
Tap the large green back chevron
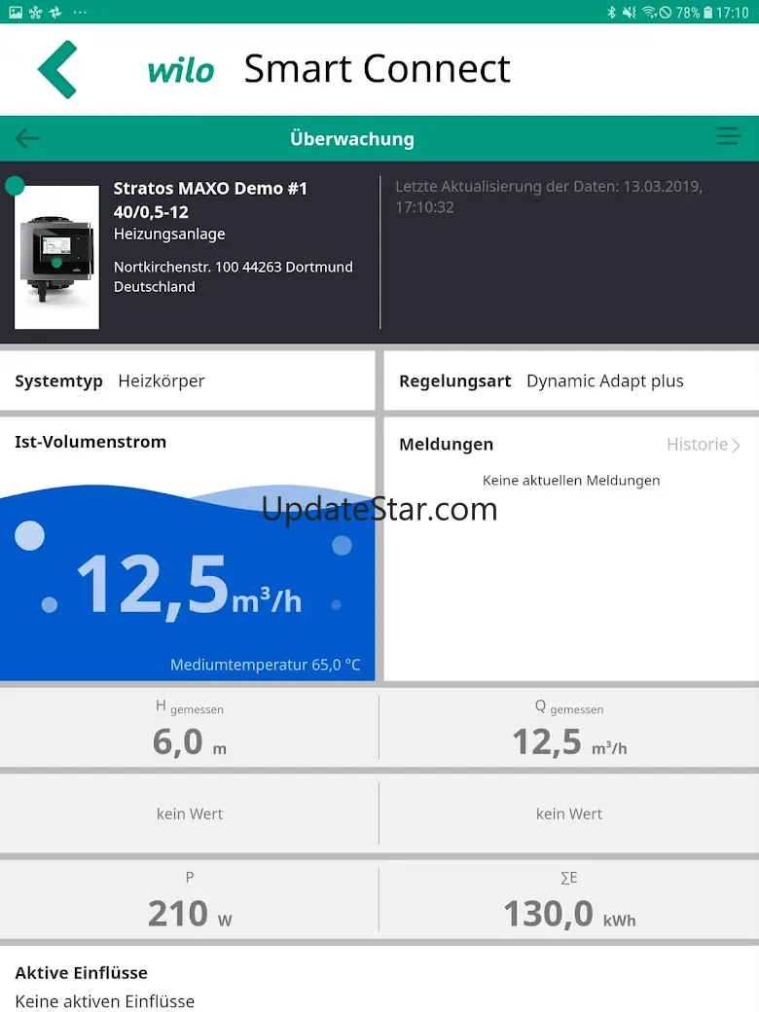click(57, 69)
